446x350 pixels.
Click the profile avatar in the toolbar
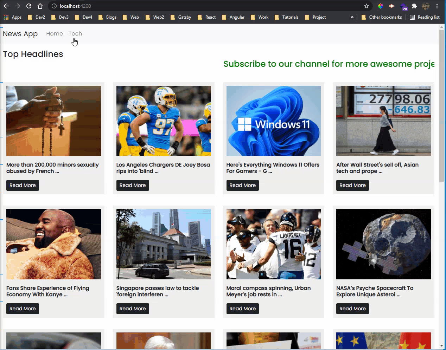tap(426, 6)
